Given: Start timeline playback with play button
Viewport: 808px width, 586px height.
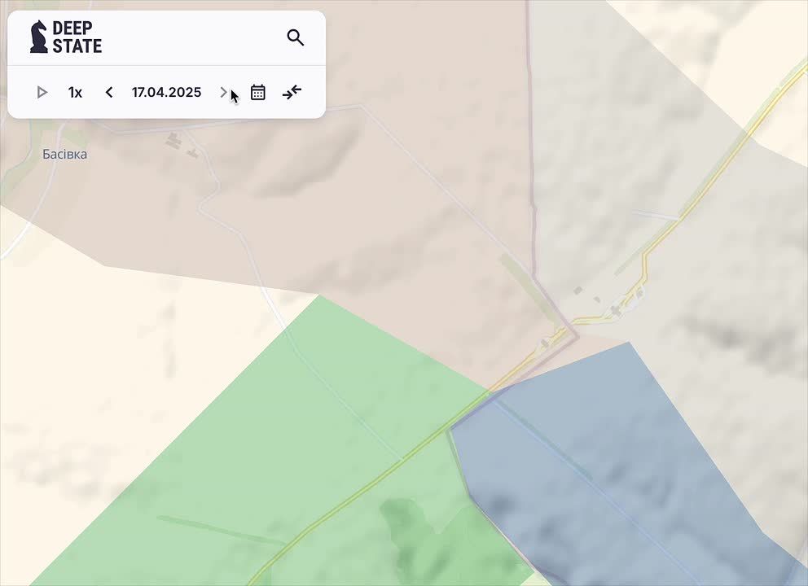Looking at the screenshot, I should click(42, 93).
